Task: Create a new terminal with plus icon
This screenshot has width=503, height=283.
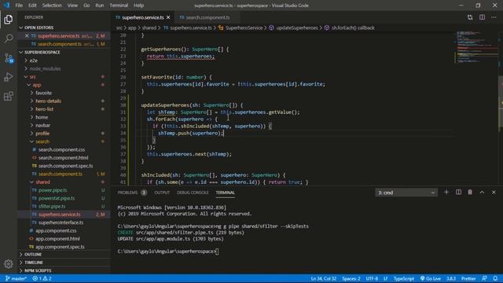Action: [446, 192]
